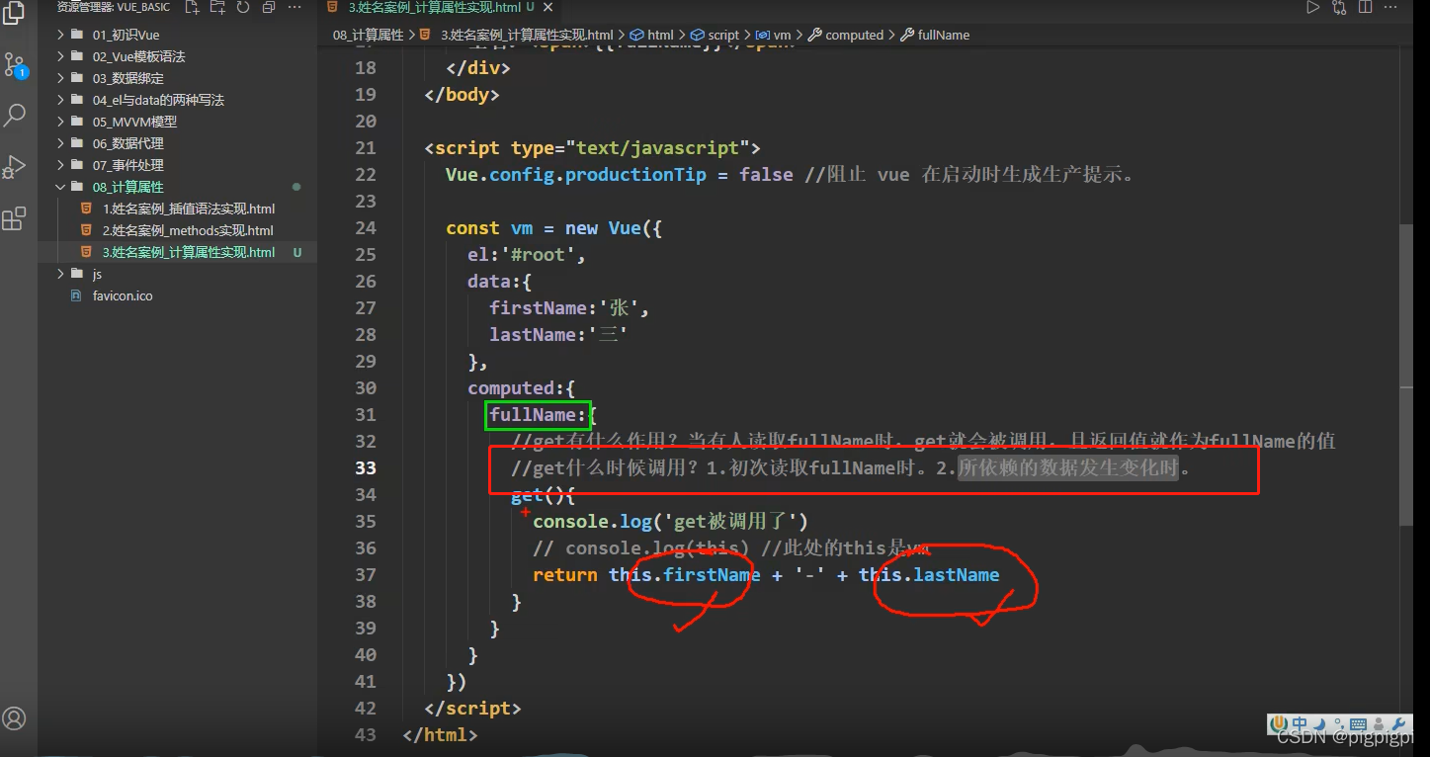
Task: Select 3.姓名案例_计算属性实现.html in explorer
Action: pos(177,252)
